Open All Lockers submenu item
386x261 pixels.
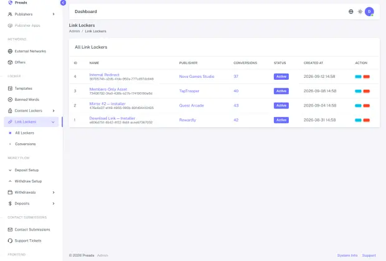tap(25, 133)
